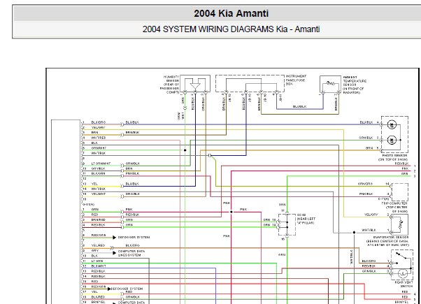The height and width of the screenshot is (304, 421).
Task: Click the EC-02 joint connector dashed box
Action: 287,224
